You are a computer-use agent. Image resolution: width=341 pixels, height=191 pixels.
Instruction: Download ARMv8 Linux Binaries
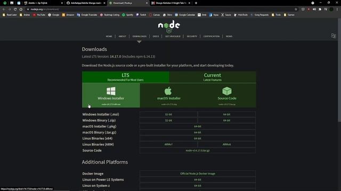[226, 144]
